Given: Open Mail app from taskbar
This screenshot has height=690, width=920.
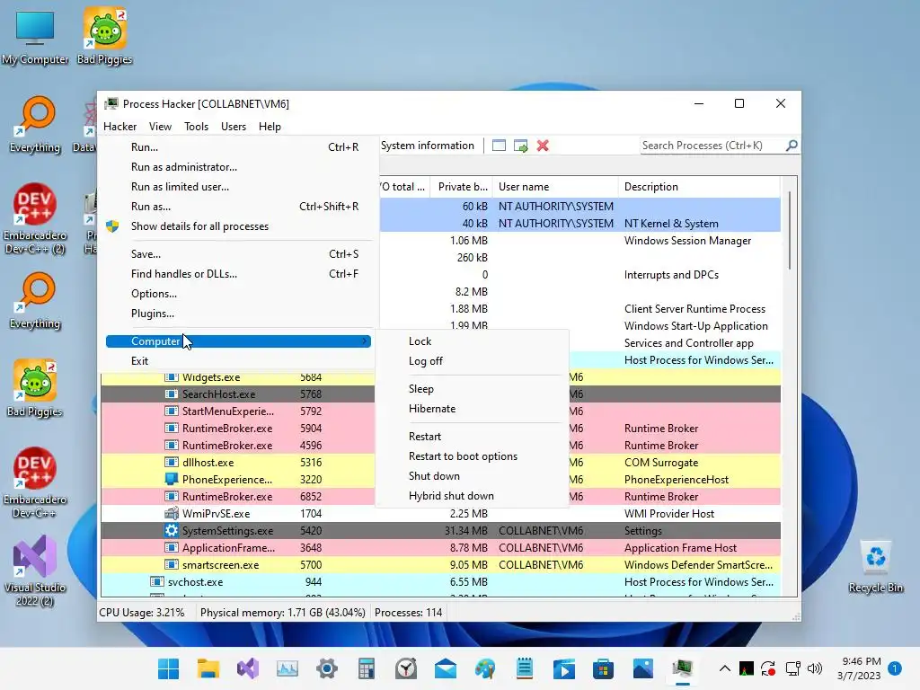Looking at the screenshot, I should click(446, 668).
